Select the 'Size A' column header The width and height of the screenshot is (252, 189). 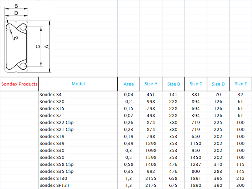[x=151, y=84]
